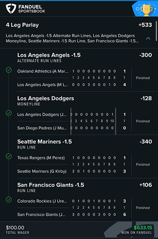Click the green check beside Dodgers leg
This screenshot has height=239, width=158.
[x=9, y=113]
